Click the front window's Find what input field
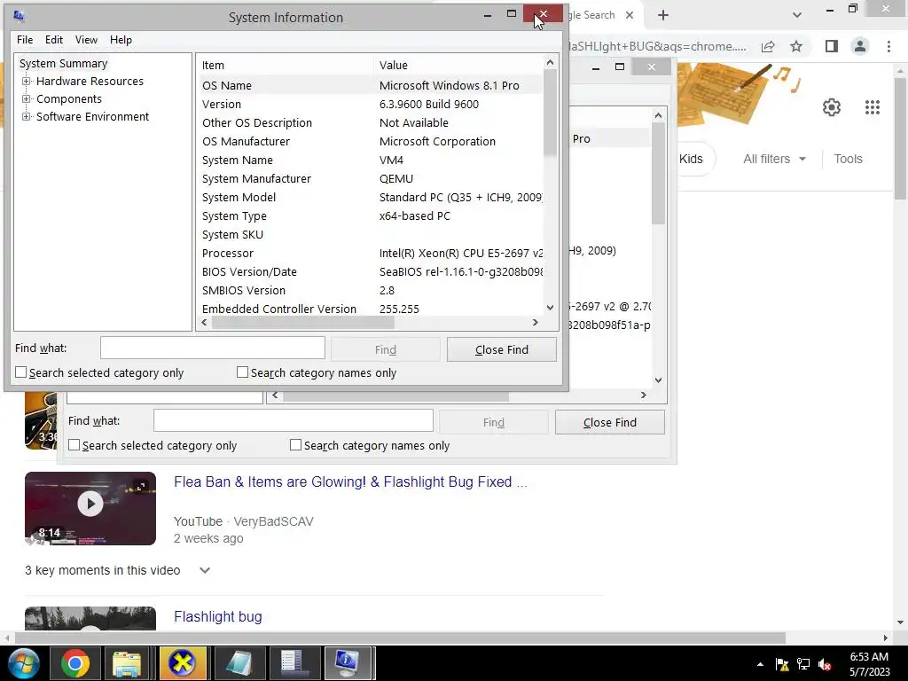The image size is (908, 681). (213, 348)
